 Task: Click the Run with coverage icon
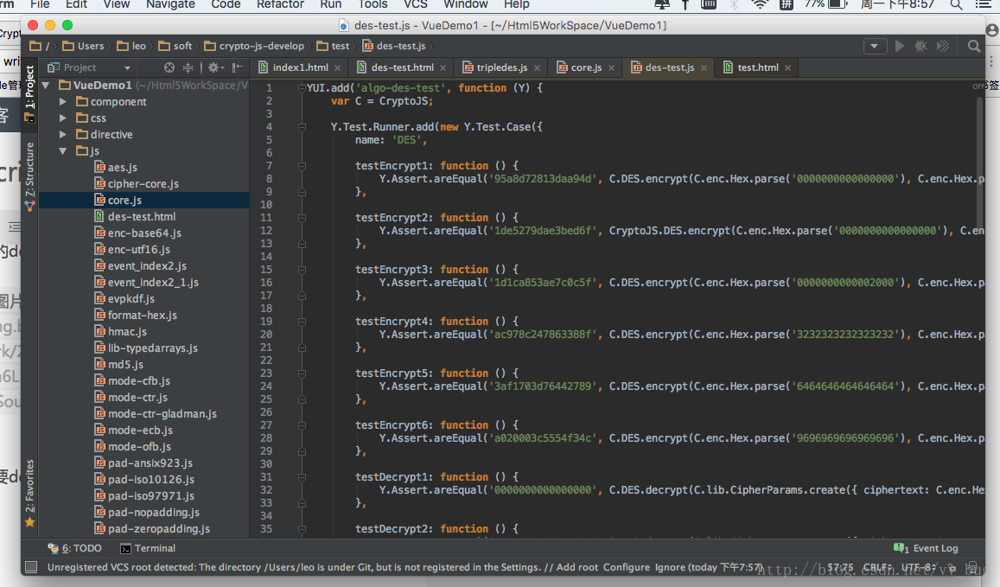point(943,46)
